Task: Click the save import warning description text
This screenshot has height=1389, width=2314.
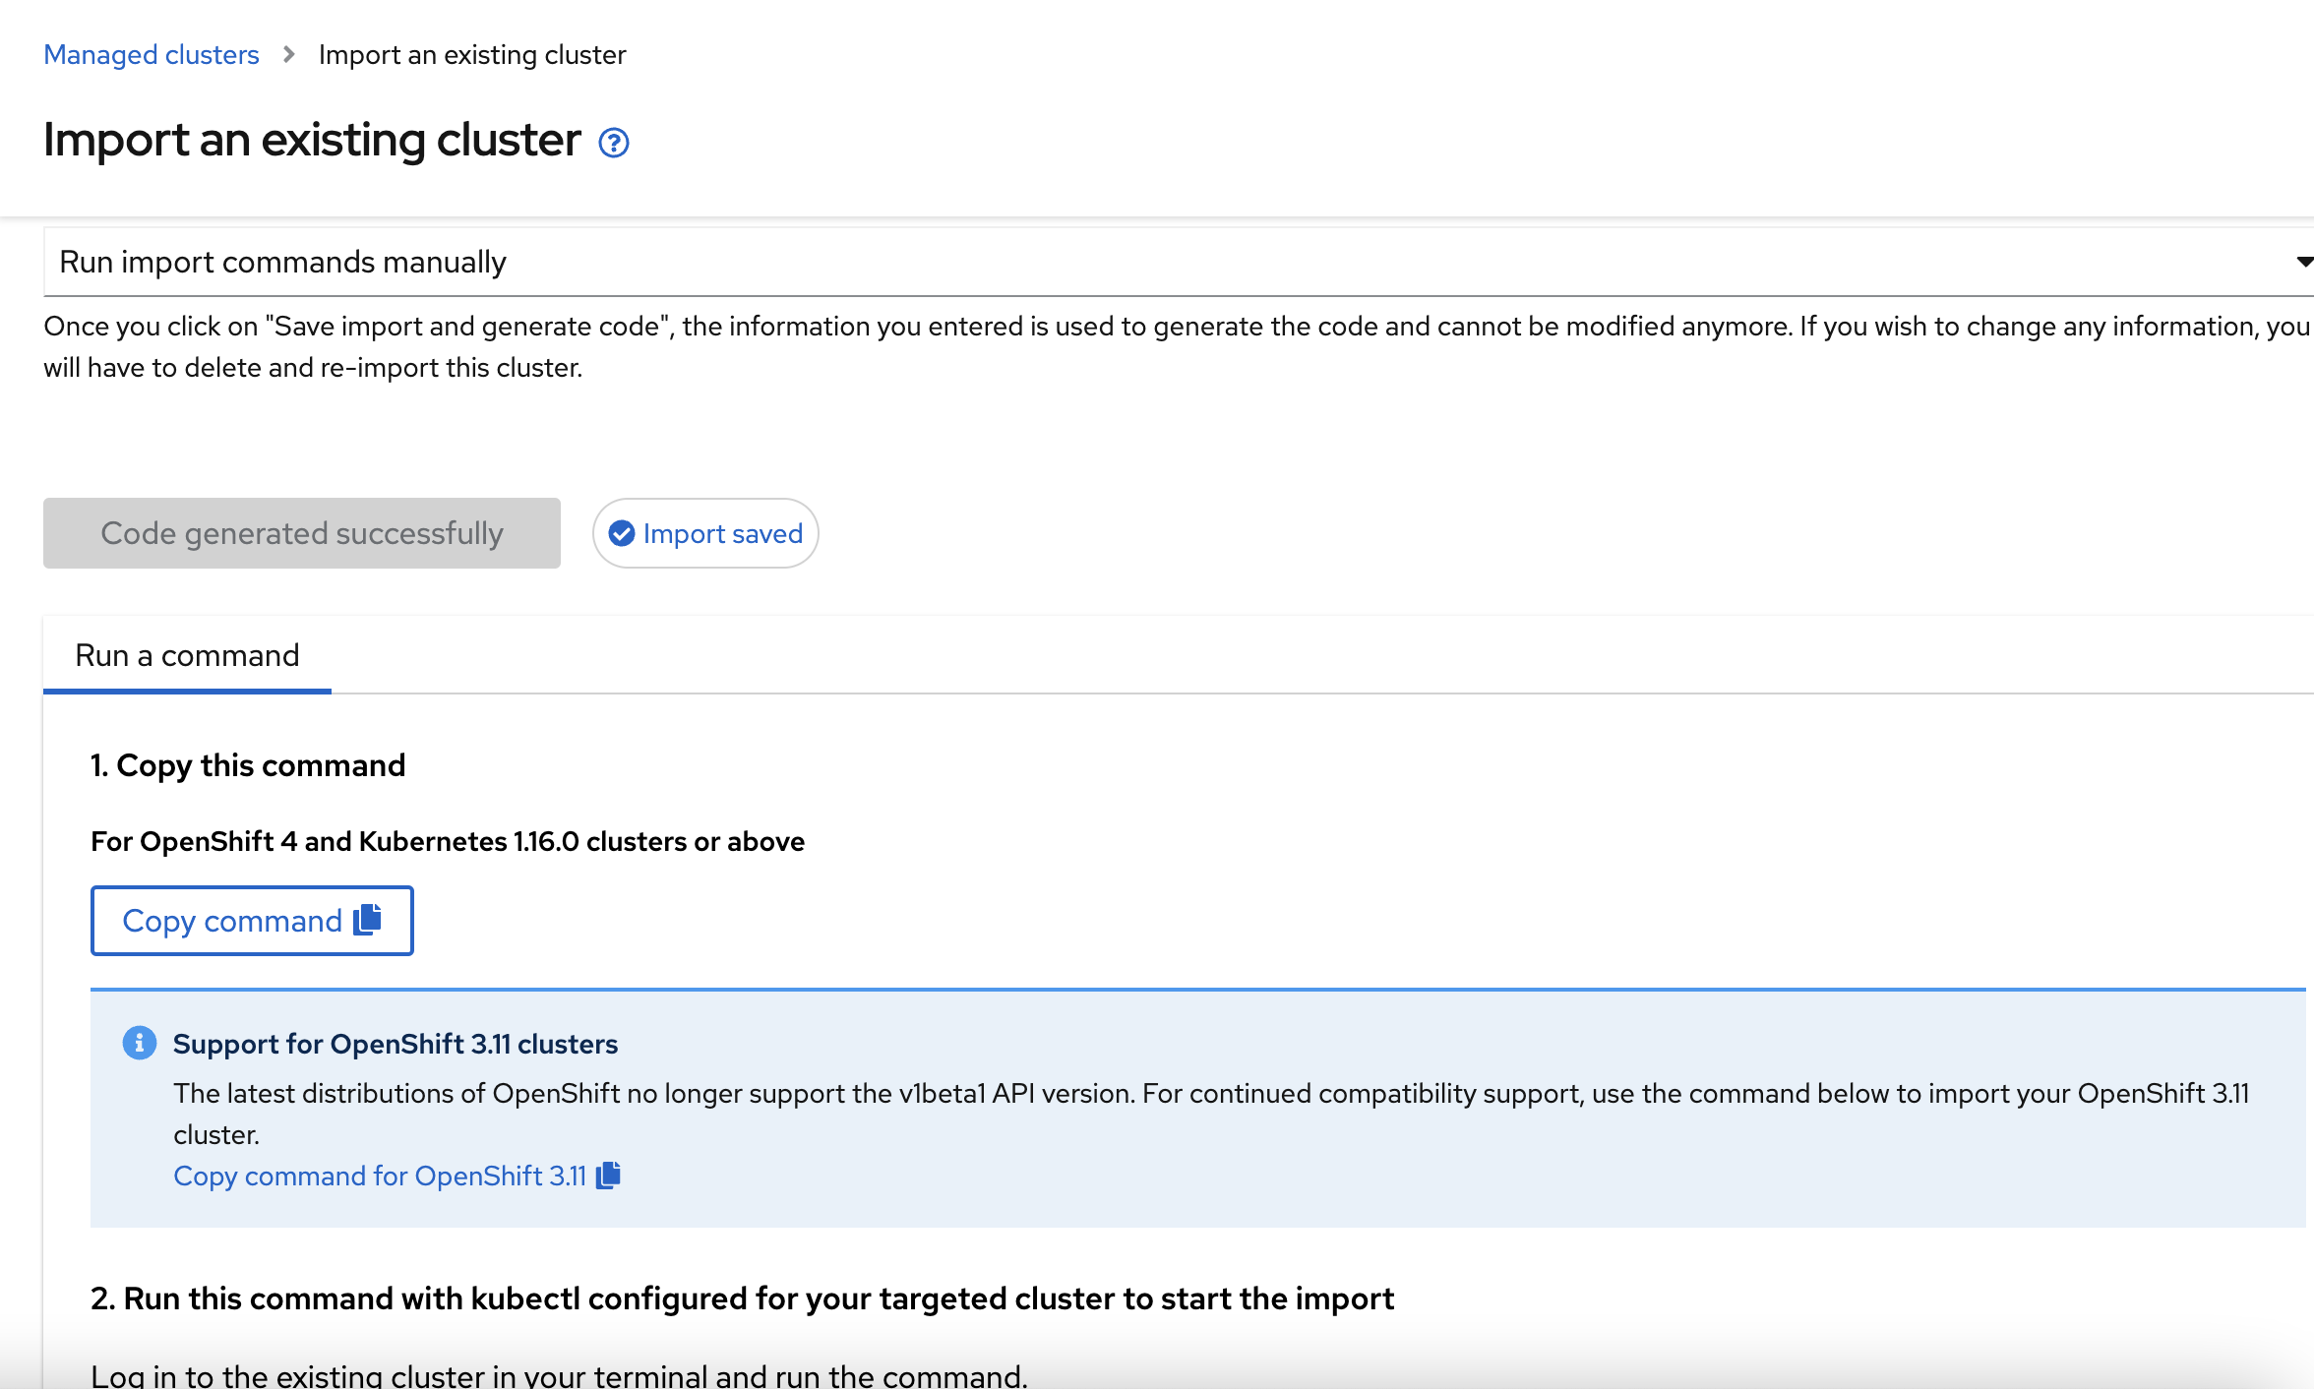Action: 1177,346
